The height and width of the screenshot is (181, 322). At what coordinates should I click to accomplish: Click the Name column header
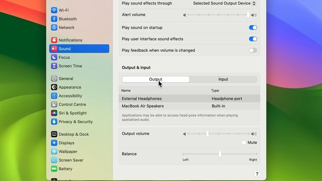click(126, 90)
